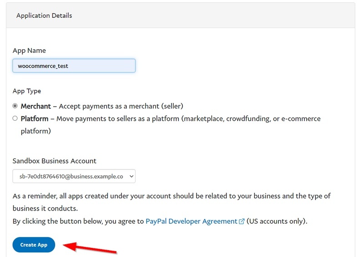Viewport: 364px width, 257px height.
Task: Click the 'Move payments to sellers' description
Action: pyautogui.click(x=171, y=125)
